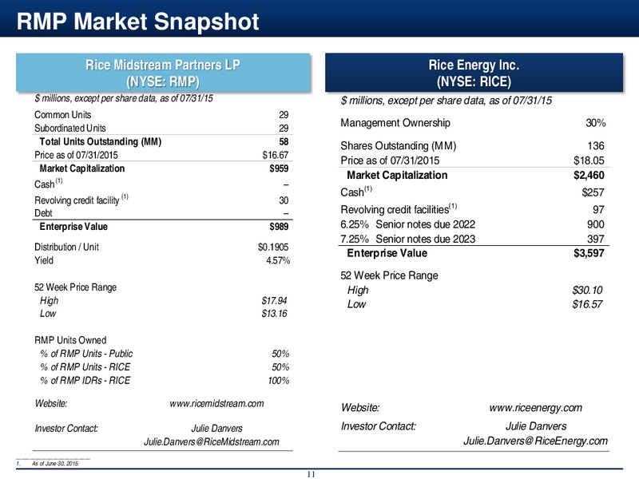
Task: Select the Management Ownership 30% value
Action: pos(595,123)
